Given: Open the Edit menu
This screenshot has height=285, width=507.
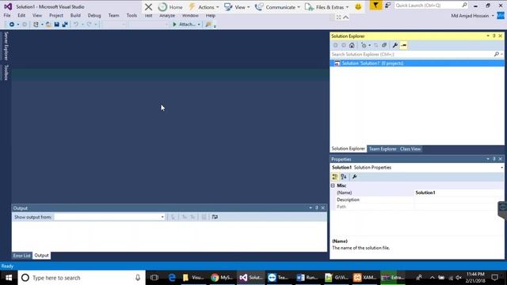Looking at the screenshot, I should pyautogui.click(x=21, y=16).
